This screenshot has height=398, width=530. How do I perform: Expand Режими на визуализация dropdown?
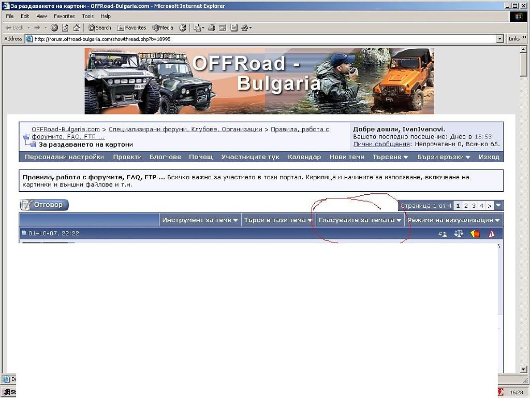click(453, 220)
